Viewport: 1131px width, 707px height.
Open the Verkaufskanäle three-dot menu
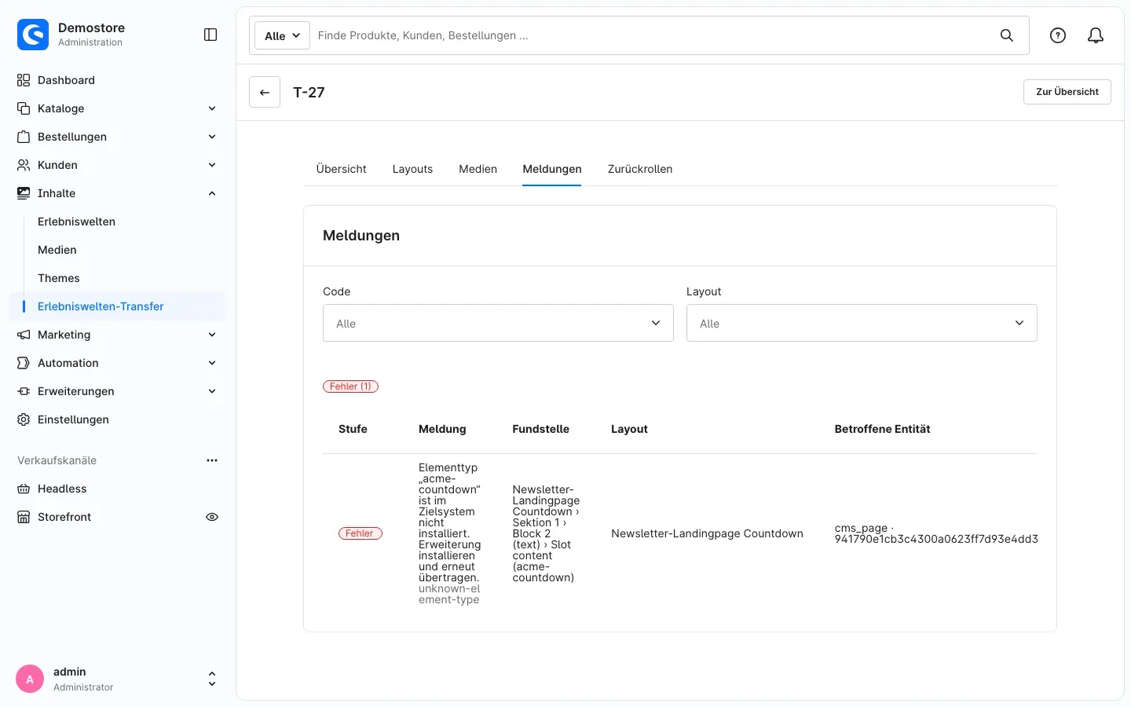point(212,460)
